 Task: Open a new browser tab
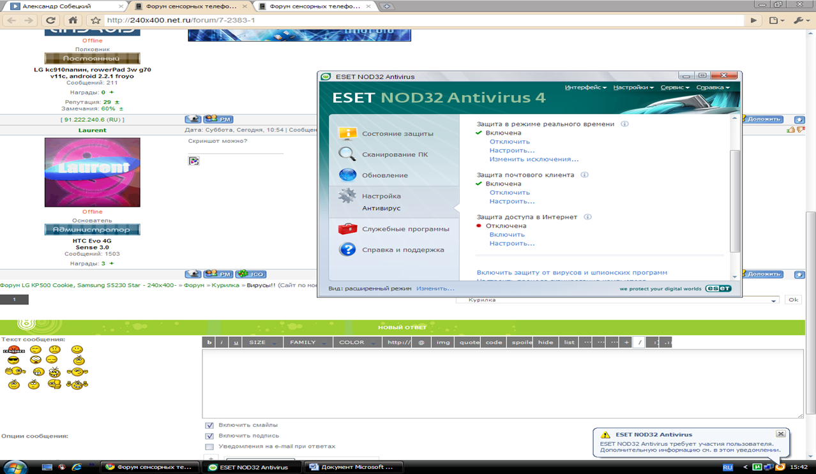click(x=386, y=6)
